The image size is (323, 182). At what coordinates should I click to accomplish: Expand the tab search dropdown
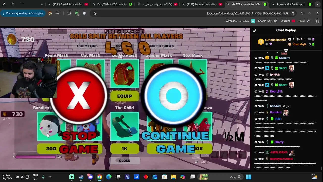click(x=318, y=4)
